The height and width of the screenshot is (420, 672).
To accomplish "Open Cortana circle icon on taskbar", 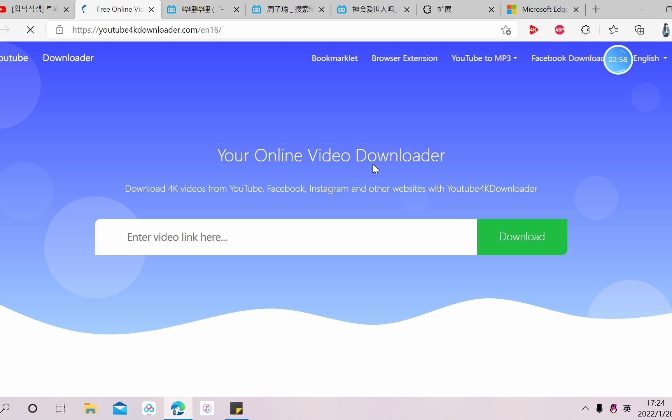I will click(x=33, y=408).
